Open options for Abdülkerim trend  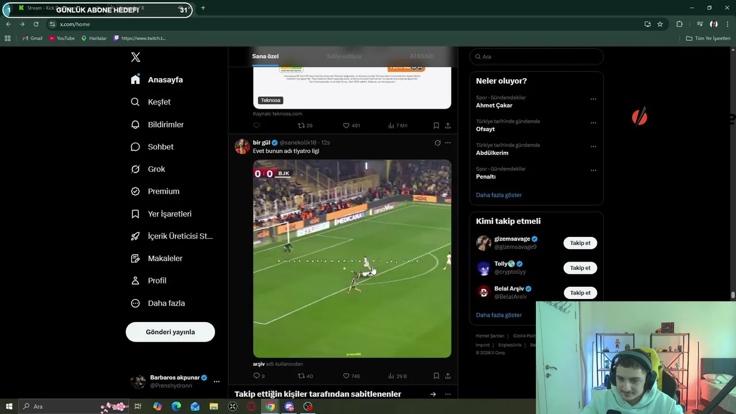(593, 146)
